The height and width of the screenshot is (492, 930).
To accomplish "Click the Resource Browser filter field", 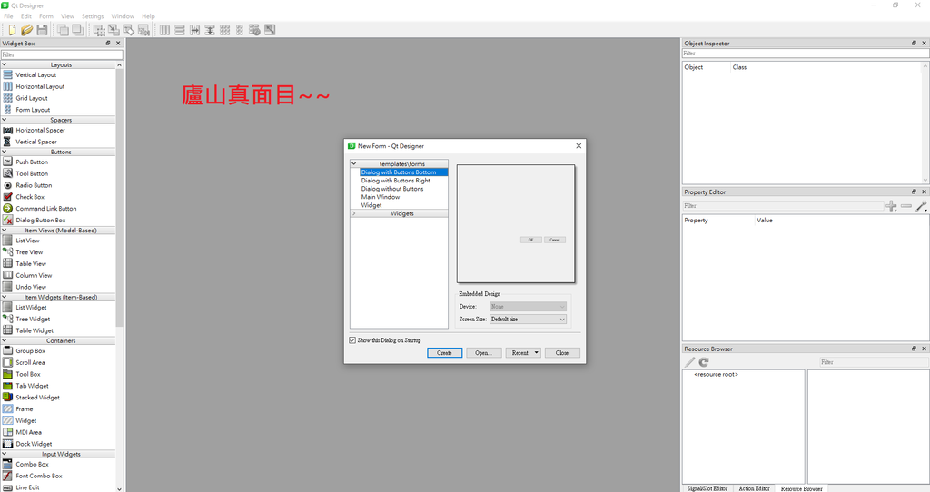I will [x=874, y=362].
